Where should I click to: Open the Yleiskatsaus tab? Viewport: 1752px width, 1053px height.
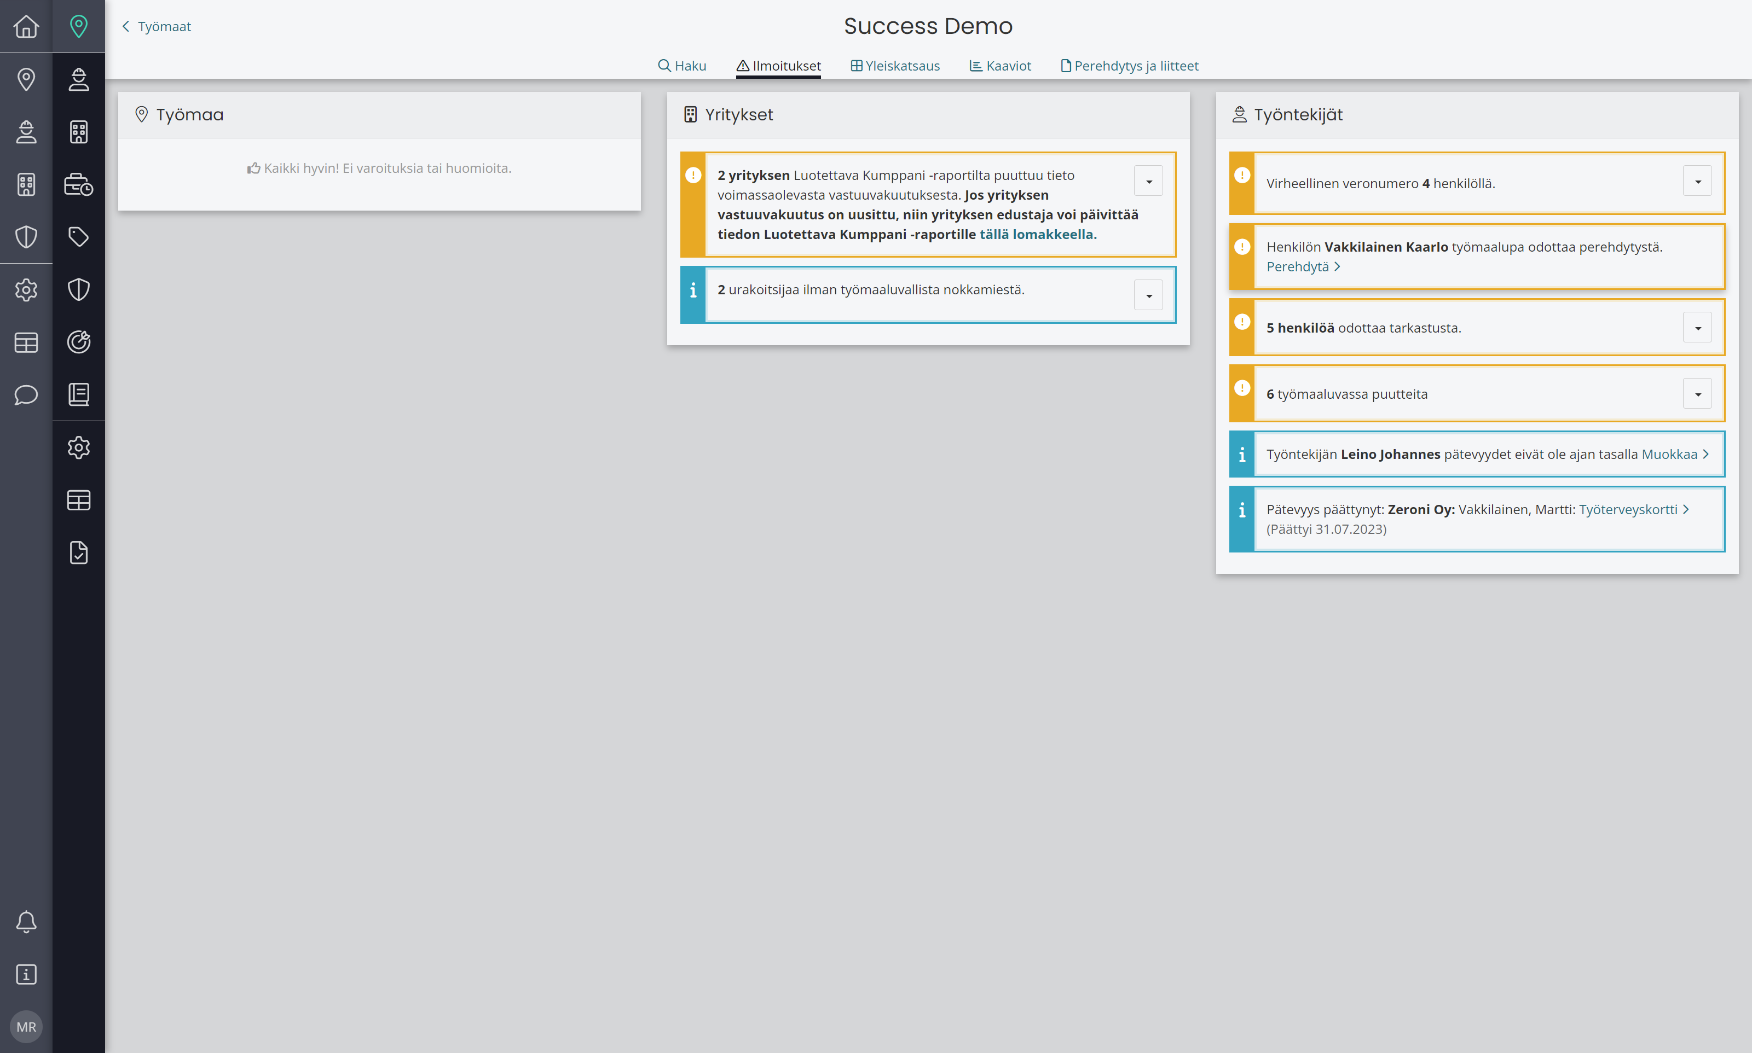point(895,66)
